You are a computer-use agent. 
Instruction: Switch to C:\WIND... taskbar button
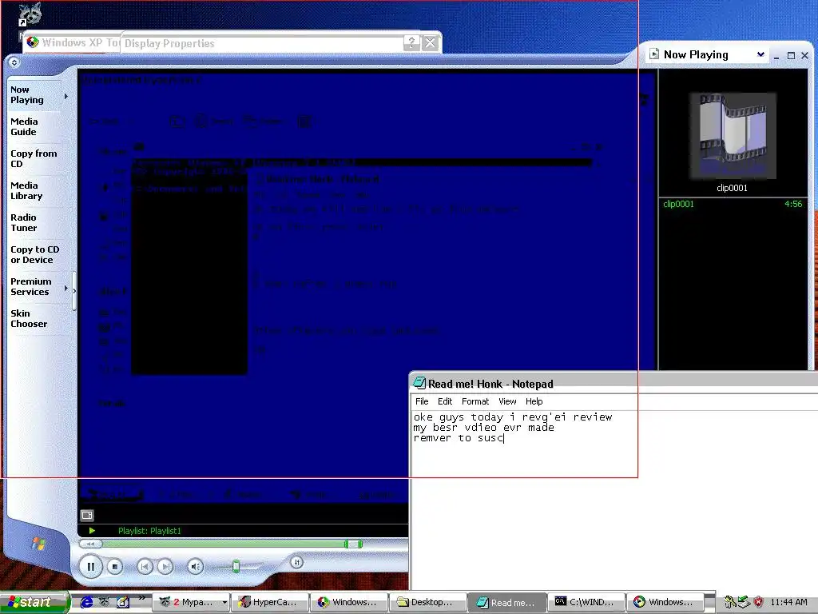point(586,602)
